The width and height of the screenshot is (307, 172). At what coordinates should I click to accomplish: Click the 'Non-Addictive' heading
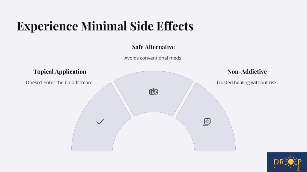tap(247, 72)
